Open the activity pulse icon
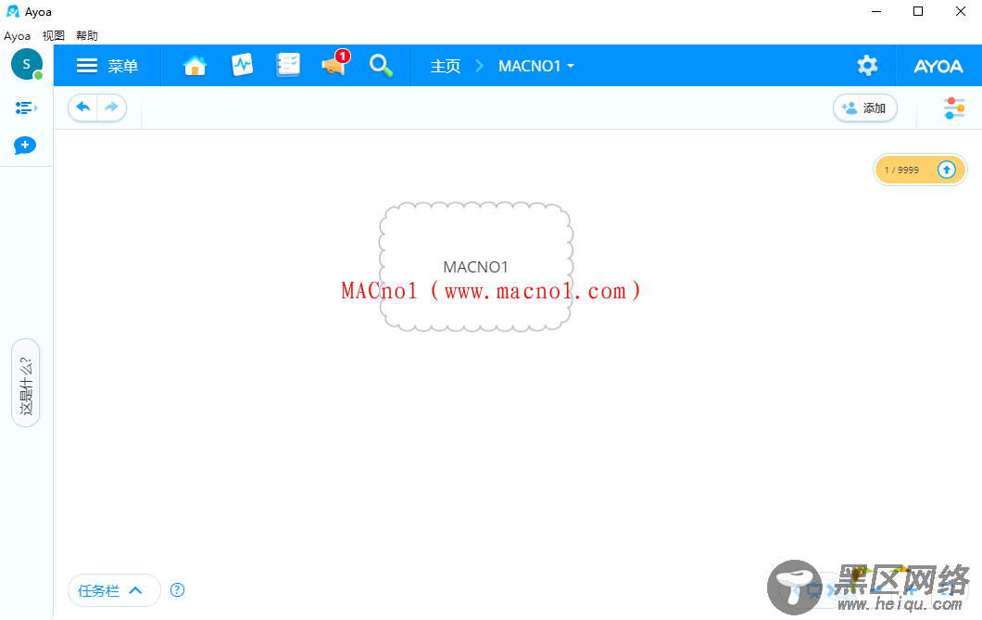This screenshot has height=620, width=982. tap(242, 65)
